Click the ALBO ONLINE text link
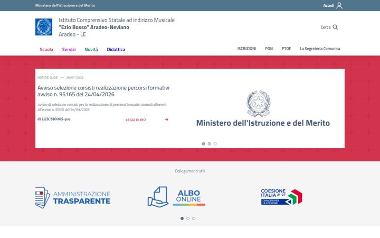The image size is (380, 238). [x=188, y=196]
